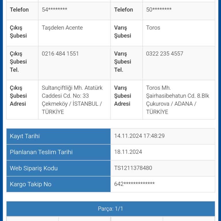Image resolution: width=221 pixels, height=221 pixels.
Task: Click the Varış Şubesi Tel. label
Action: click(x=123, y=62)
